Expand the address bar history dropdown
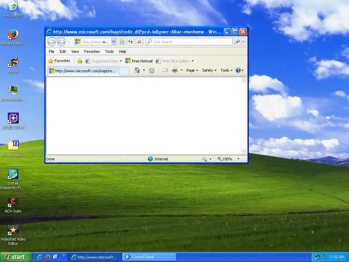Viewport: 349px width, 262px height. (113, 42)
